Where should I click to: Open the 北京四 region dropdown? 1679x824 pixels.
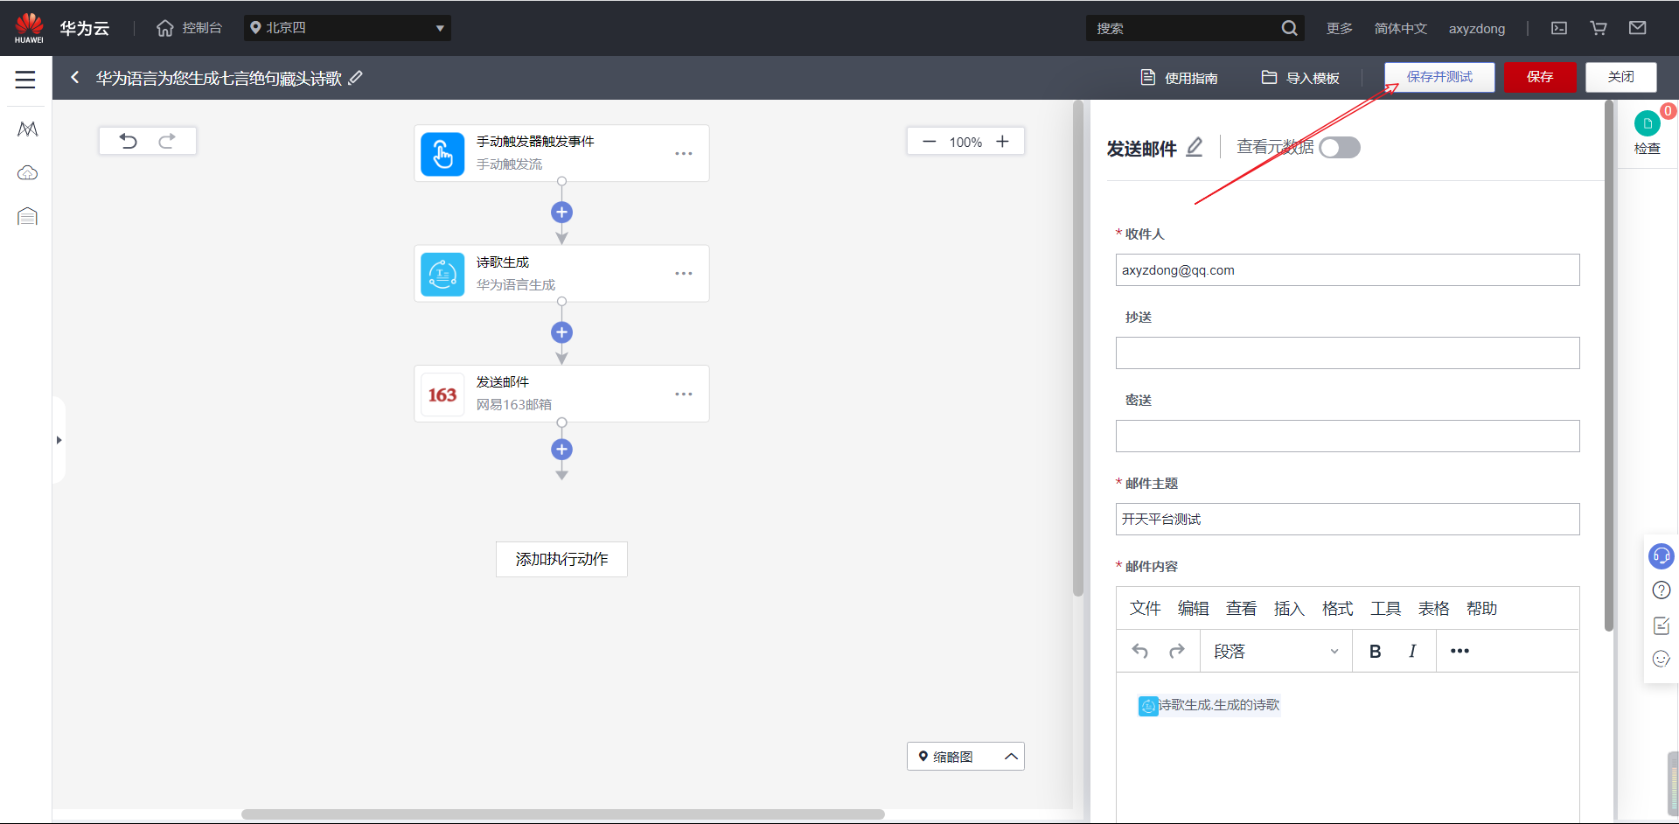(347, 28)
